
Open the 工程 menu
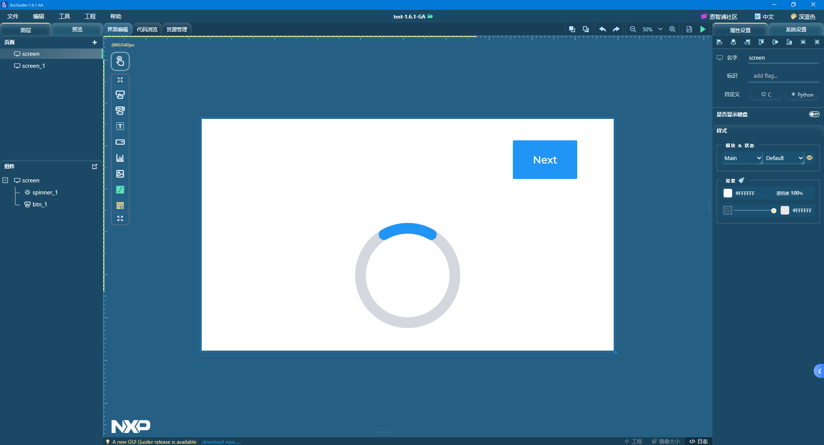[90, 16]
